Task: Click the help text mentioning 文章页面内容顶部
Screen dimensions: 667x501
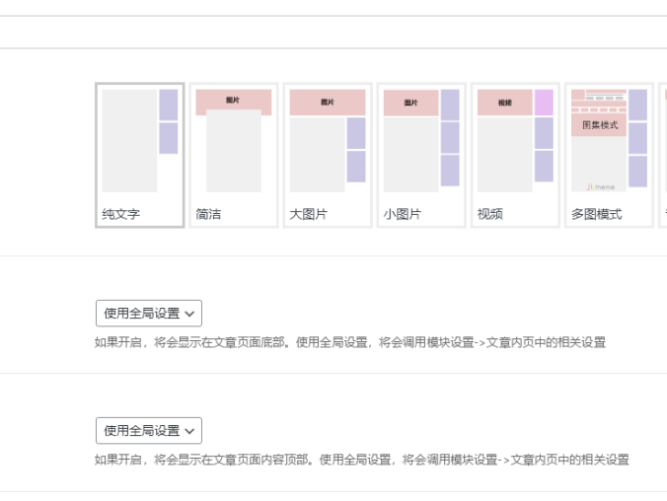Action: point(361,460)
